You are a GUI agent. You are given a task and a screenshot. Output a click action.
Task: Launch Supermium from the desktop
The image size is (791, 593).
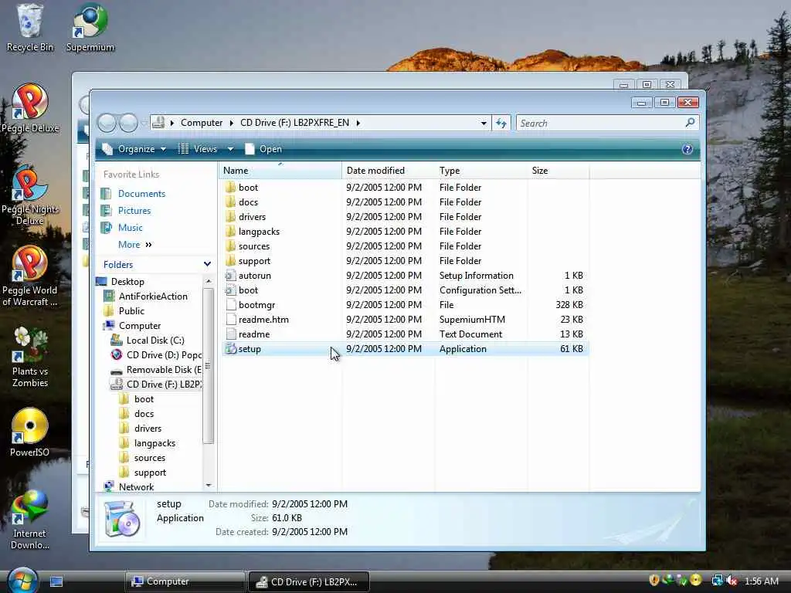tap(90, 28)
